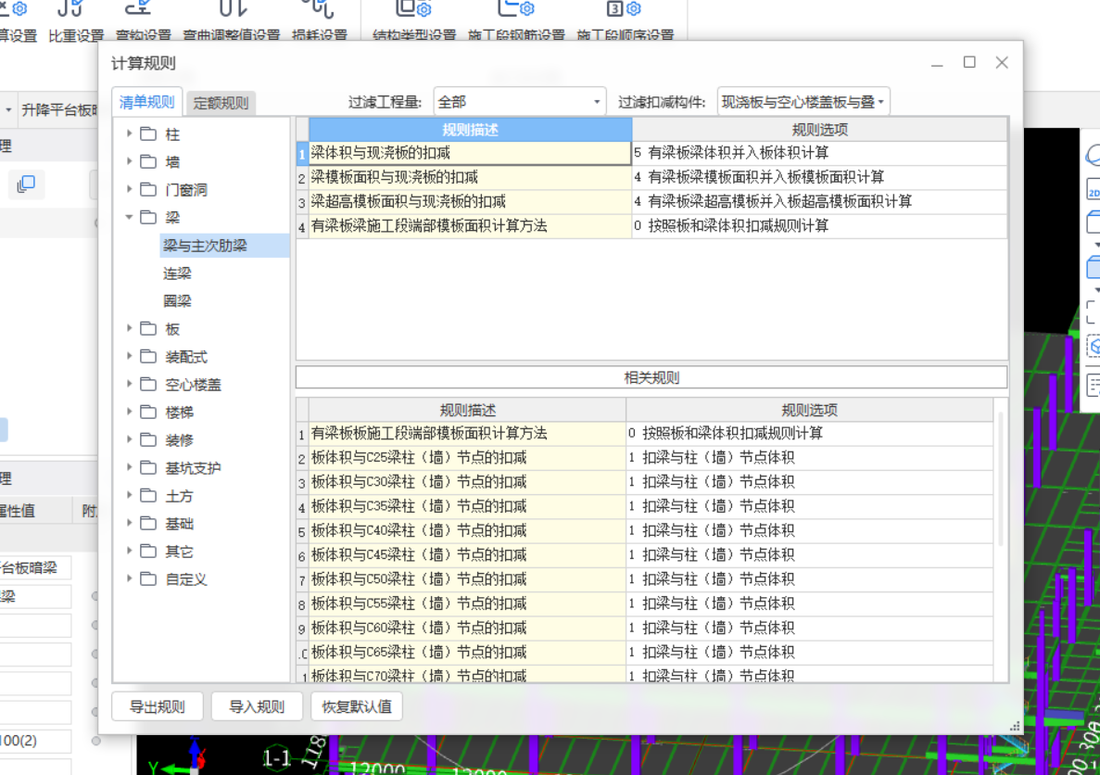The image size is (1100, 775).
Task: Switch to the 清单规则 tab
Action: (146, 103)
